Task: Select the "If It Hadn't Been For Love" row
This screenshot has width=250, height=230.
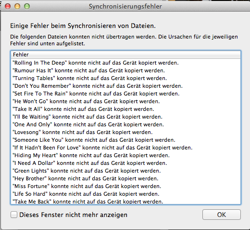Action: (x=125, y=148)
